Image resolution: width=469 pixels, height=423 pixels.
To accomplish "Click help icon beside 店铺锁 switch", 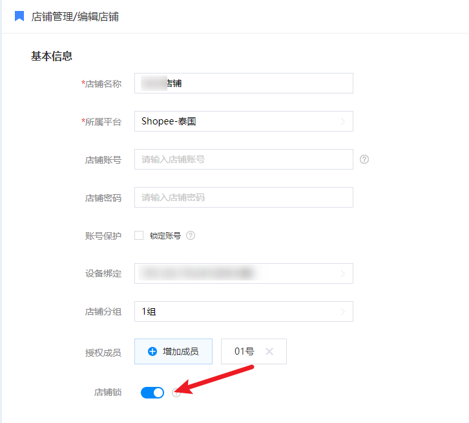I will click(x=176, y=393).
